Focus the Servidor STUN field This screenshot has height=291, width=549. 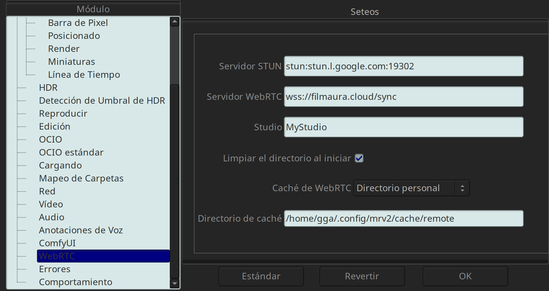click(403, 66)
